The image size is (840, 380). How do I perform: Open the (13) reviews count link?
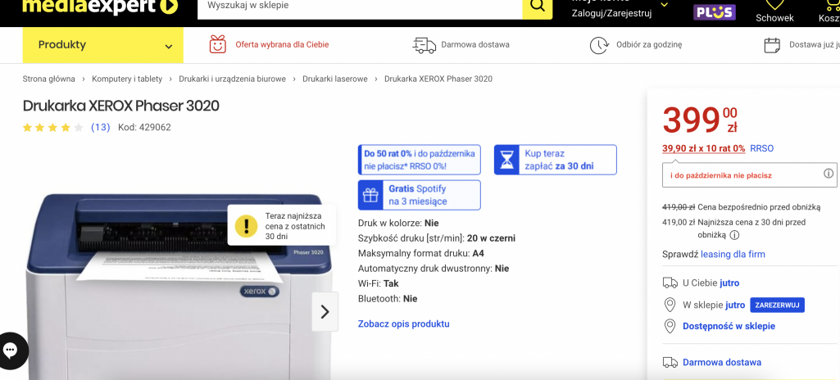100,128
